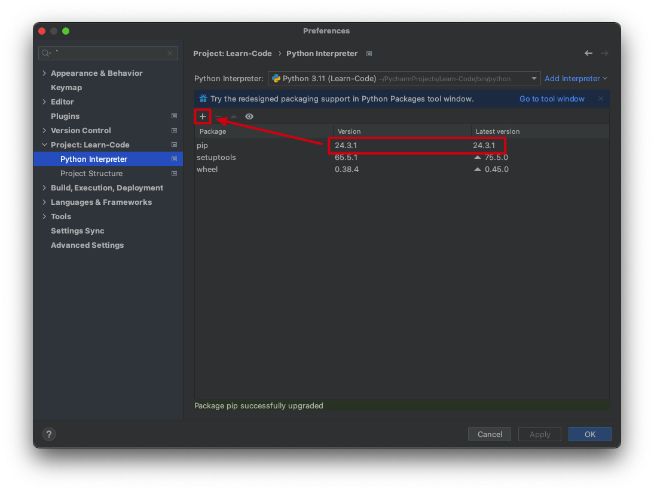Open the Python Interpreter dropdown
The image size is (654, 492).
[533, 78]
